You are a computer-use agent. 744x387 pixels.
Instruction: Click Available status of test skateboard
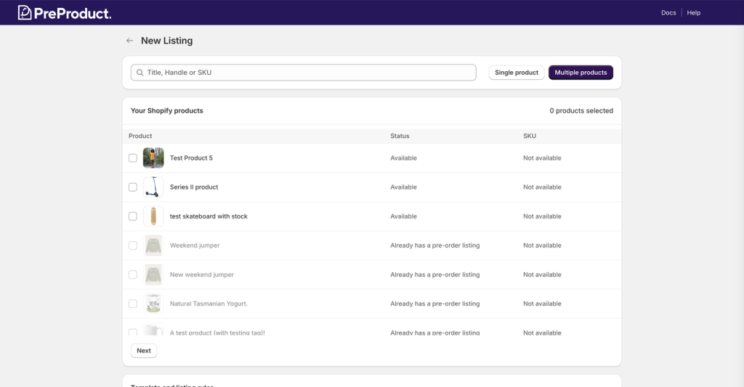(x=403, y=216)
